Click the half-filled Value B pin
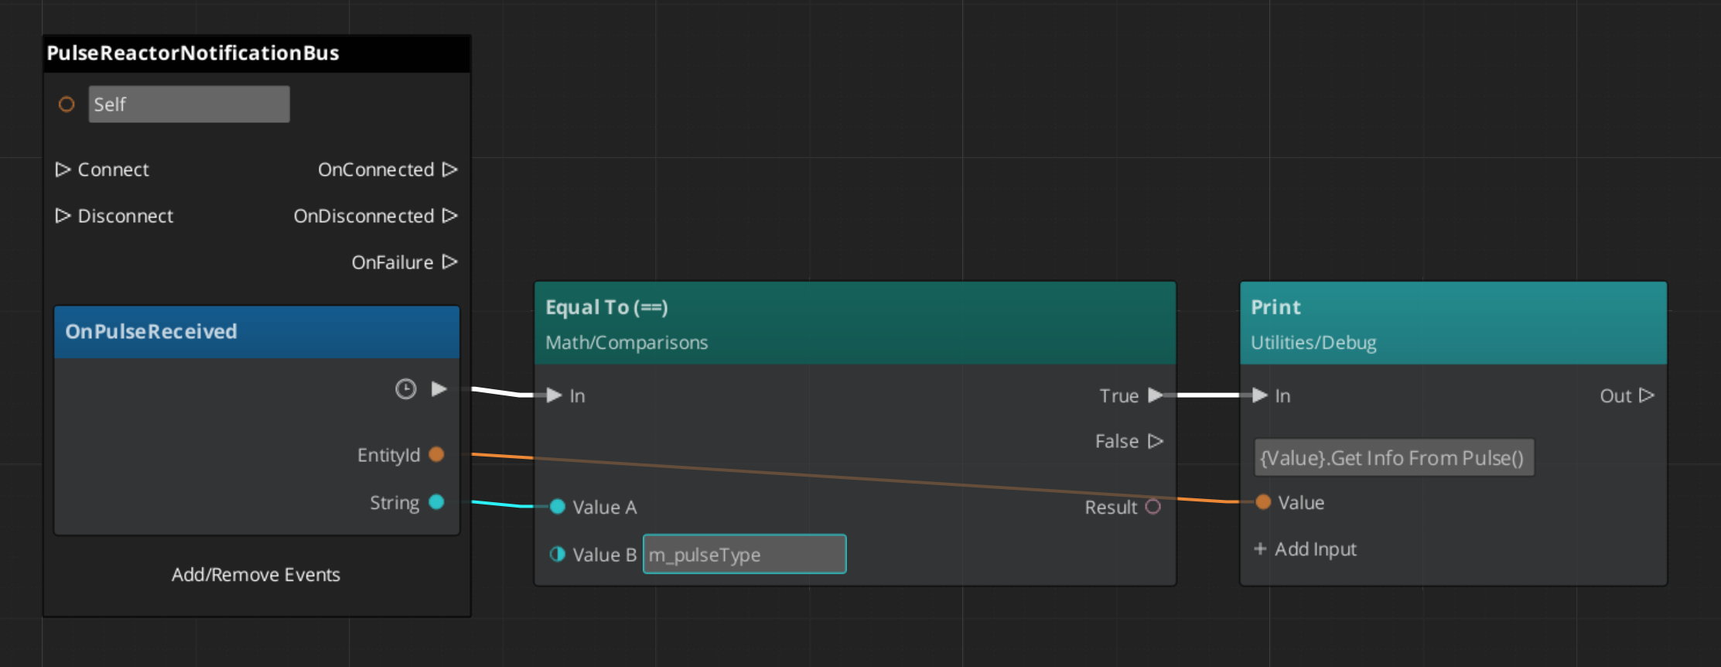The image size is (1721, 667). 557,554
